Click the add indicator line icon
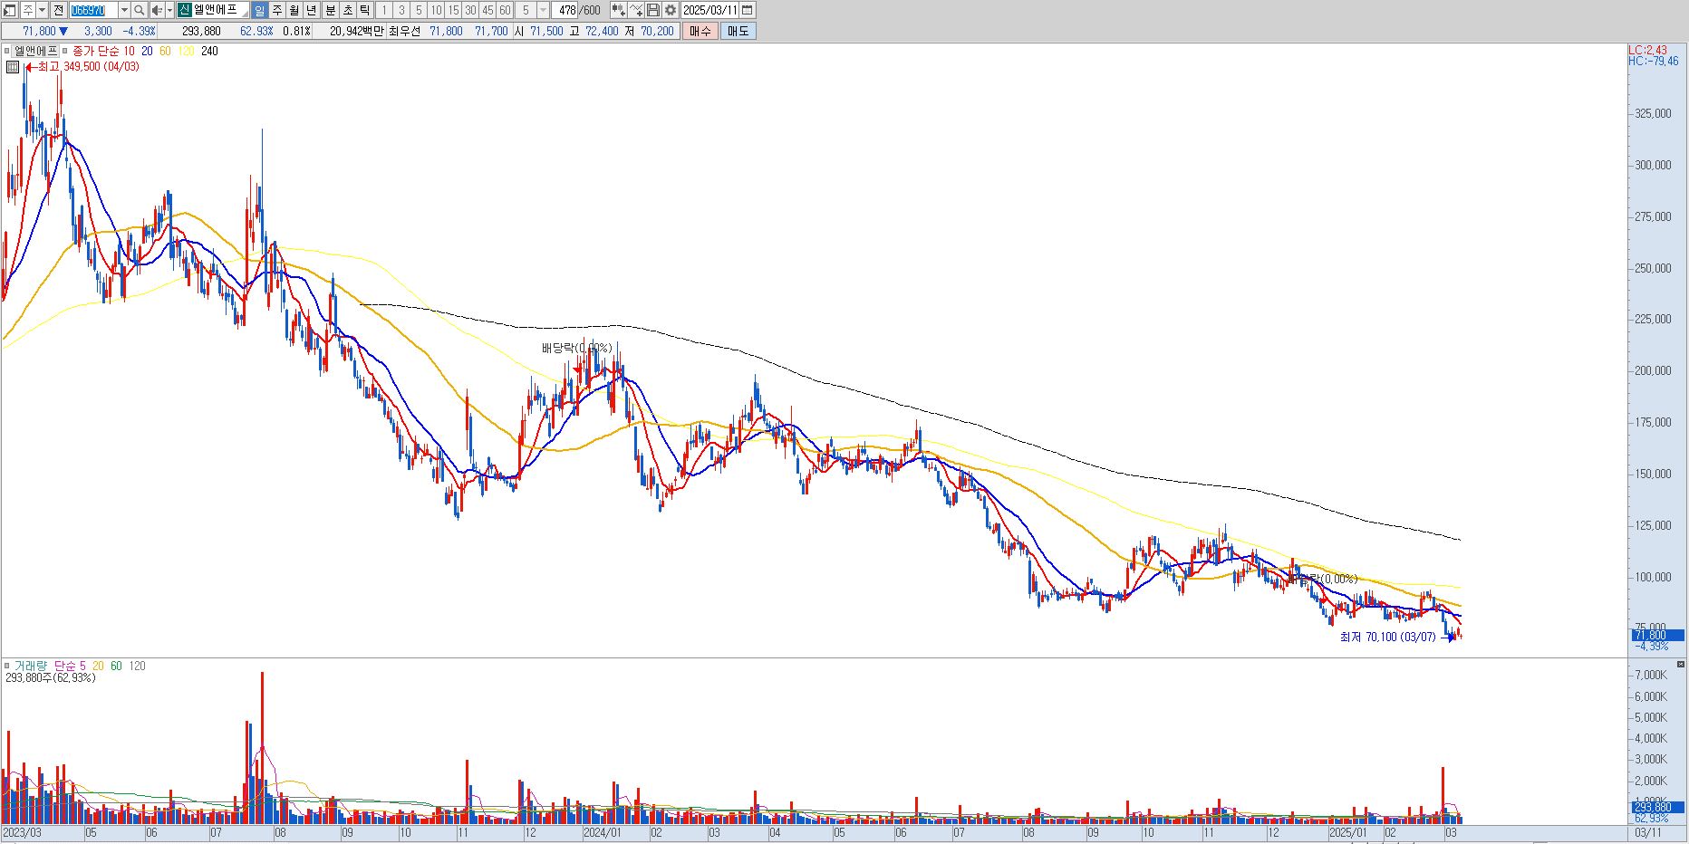The image size is (1689, 844). [636, 10]
